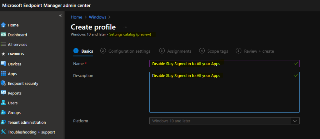
Task: Click the Groups people icon
Action: [3, 113]
